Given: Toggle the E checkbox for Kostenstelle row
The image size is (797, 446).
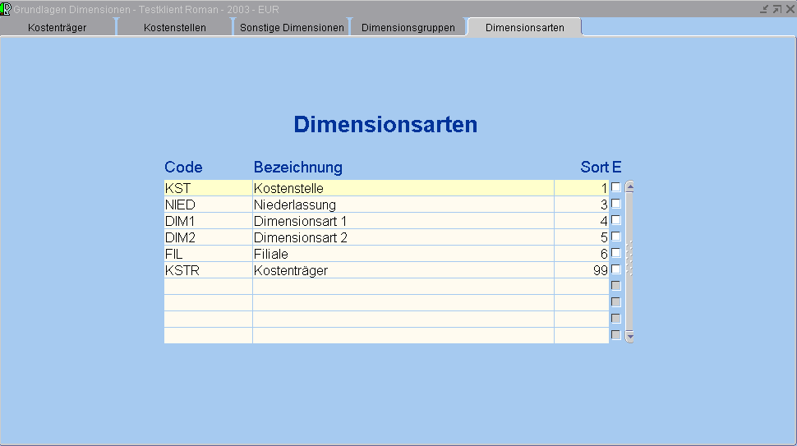Looking at the screenshot, I should click(615, 187).
